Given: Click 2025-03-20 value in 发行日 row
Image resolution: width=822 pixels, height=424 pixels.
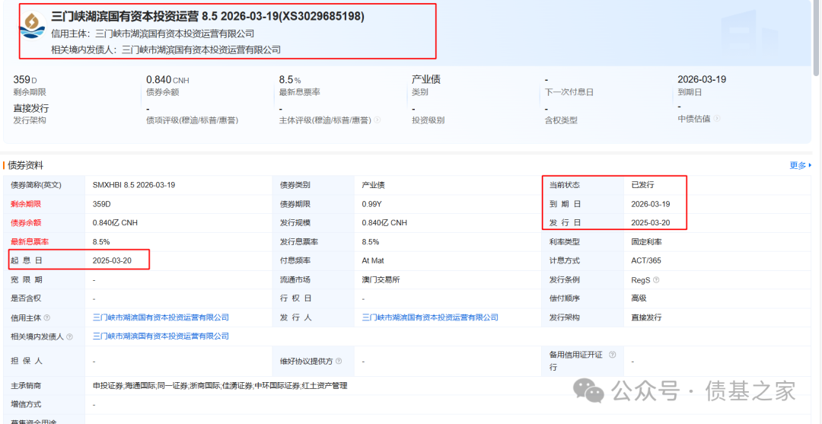Looking at the screenshot, I should coord(651,223).
